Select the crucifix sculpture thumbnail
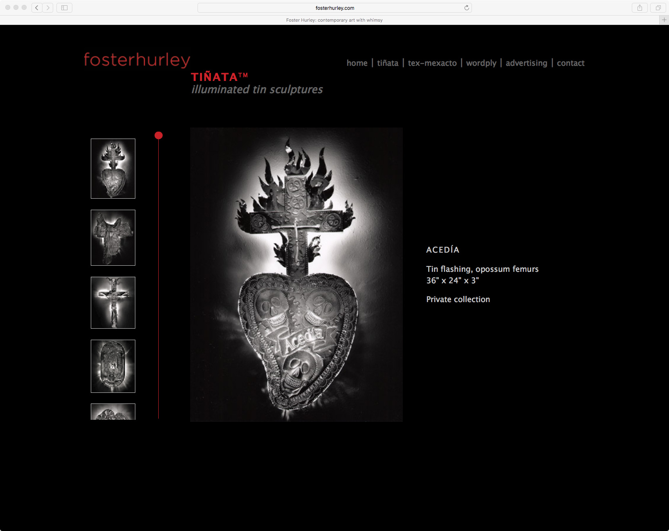The height and width of the screenshot is (531, 669). 113,302
